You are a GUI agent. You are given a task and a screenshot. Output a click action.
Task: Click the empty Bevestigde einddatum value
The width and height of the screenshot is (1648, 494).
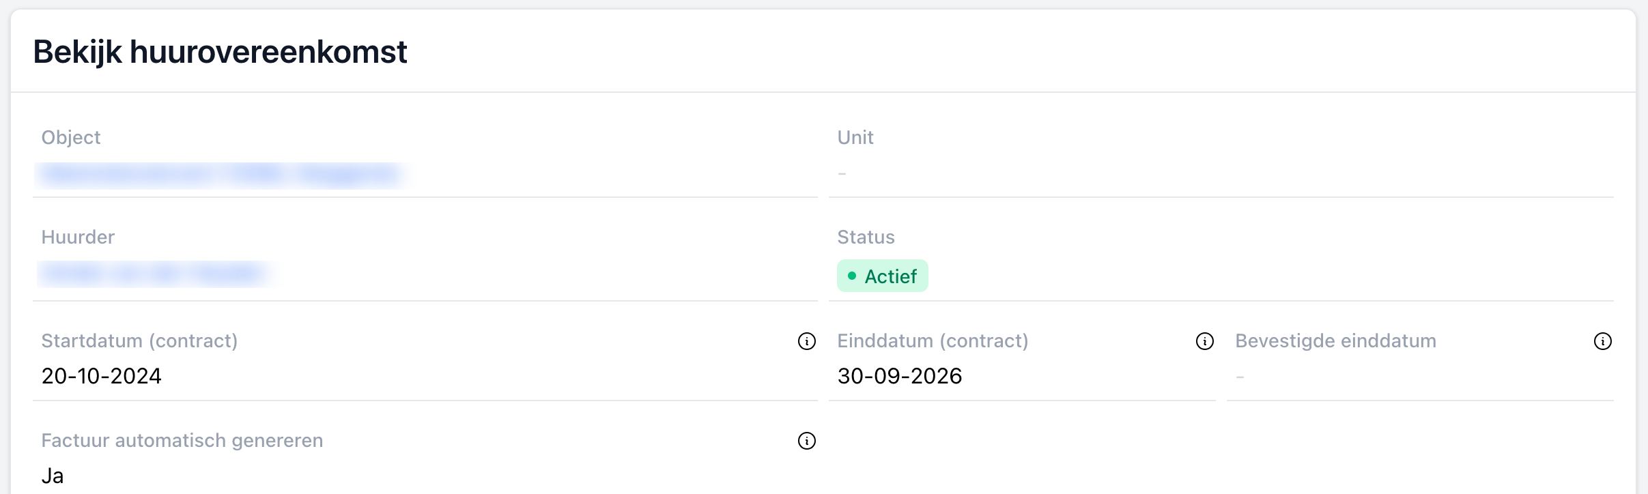click(1240, 377)
